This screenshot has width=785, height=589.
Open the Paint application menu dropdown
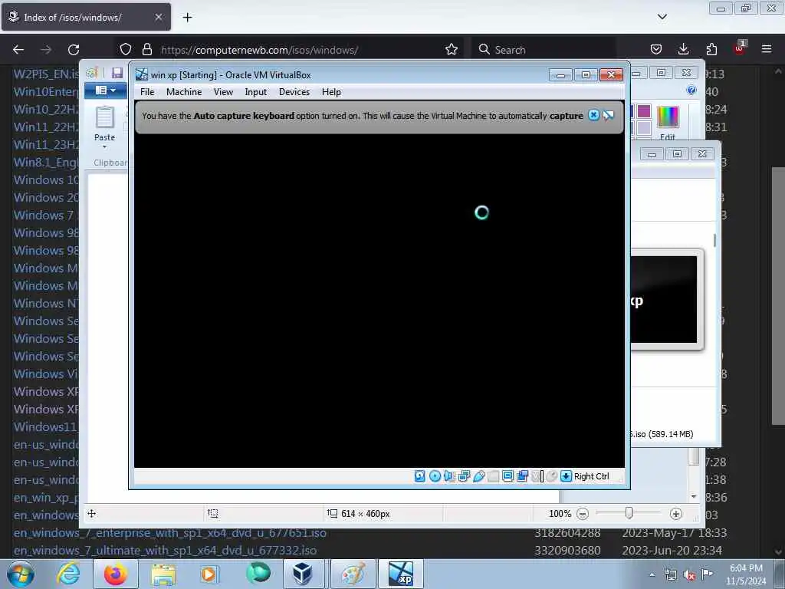click(x=106, y=90)
